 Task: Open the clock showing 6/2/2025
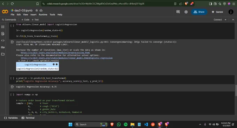click(x=225, y=125)
